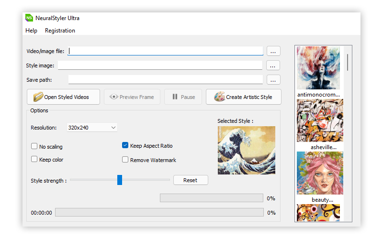Click the style list vertical scrollbar

[x=348, y=63]
